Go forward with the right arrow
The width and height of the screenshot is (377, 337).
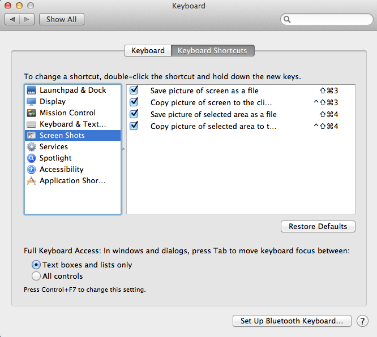click(x=27, y=19)
